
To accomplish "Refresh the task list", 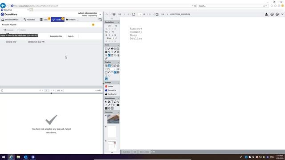I will click(2, 90).
